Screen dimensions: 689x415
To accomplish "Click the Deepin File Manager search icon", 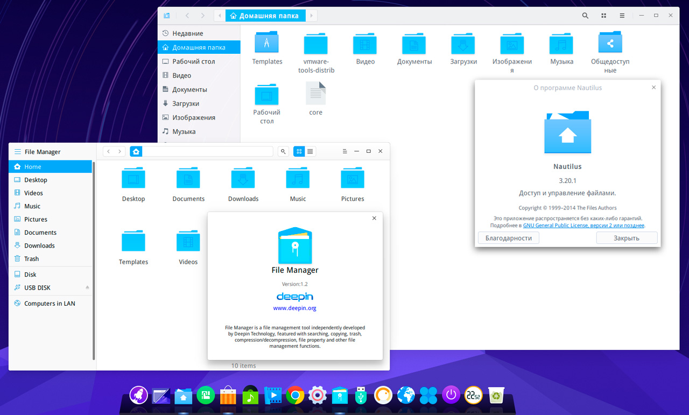I will pos(283,152).
